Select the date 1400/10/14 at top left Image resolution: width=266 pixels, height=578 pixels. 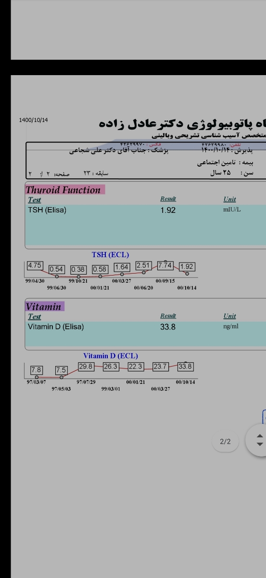(x=33, y=120)
